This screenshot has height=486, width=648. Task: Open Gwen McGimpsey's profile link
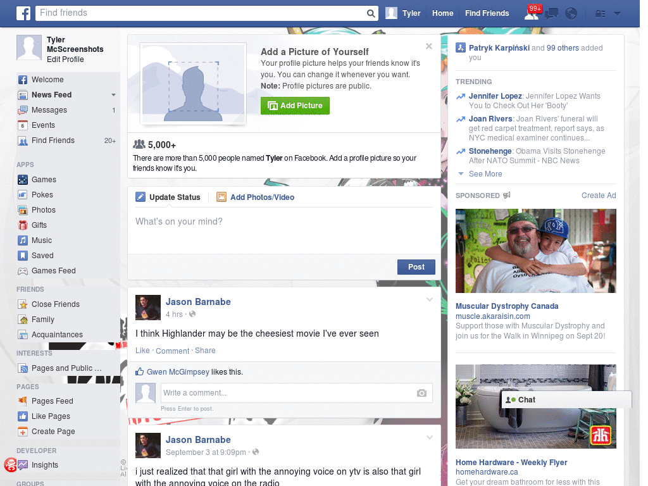178,372
